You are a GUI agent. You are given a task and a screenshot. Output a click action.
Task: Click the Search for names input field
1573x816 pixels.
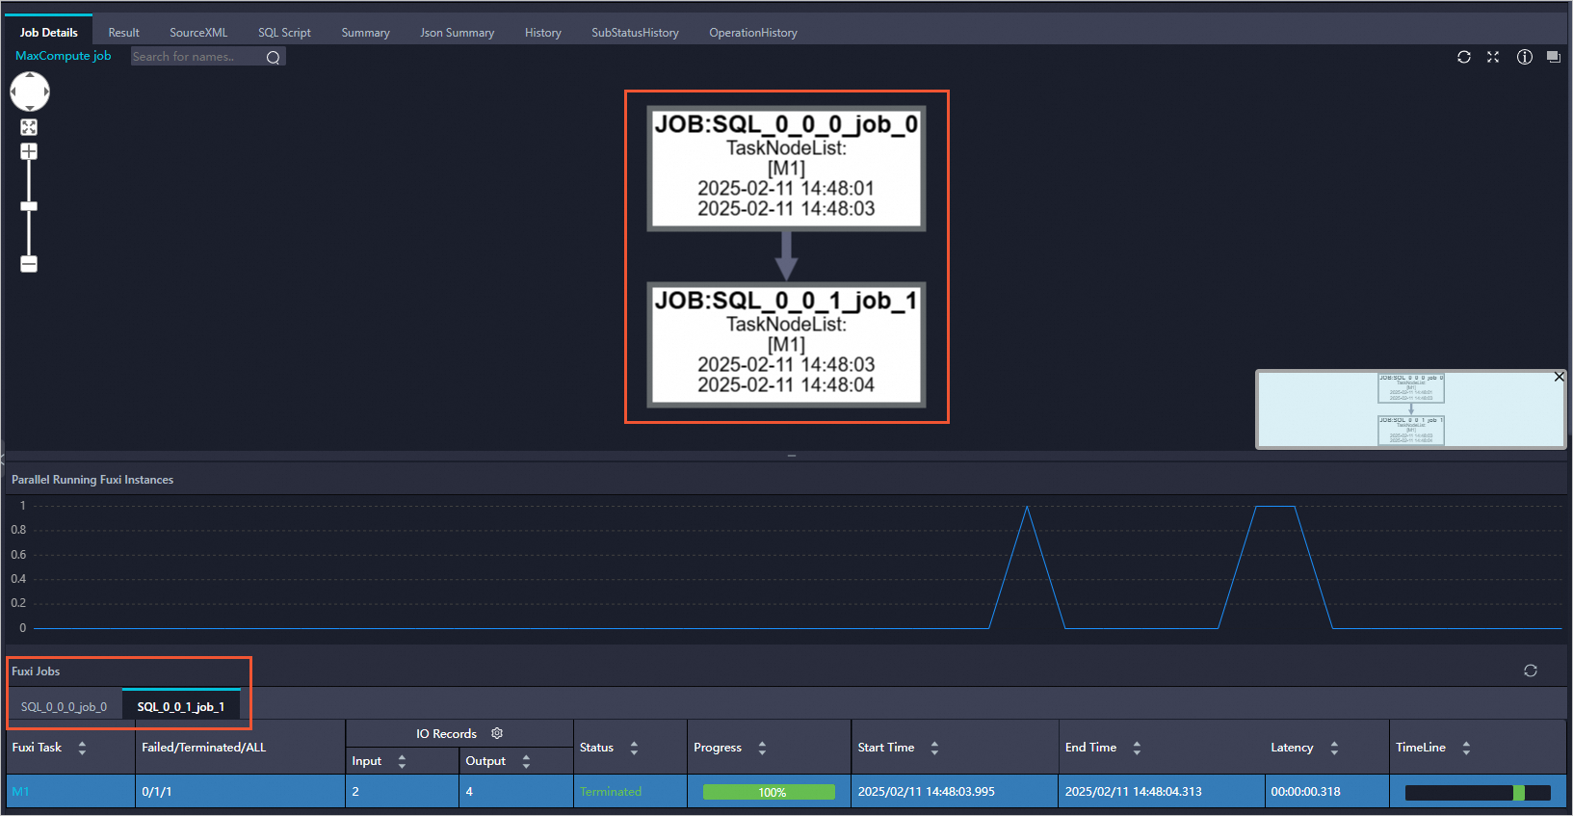(196, 57)
